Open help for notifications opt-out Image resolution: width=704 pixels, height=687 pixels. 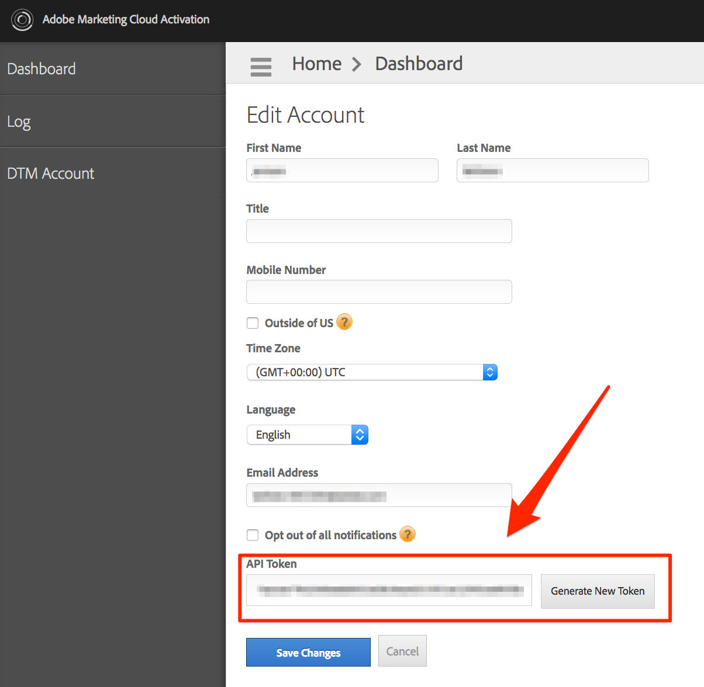click(x=408, y=534)
